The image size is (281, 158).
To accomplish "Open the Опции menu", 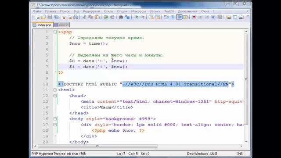I will tap(122, 11).
